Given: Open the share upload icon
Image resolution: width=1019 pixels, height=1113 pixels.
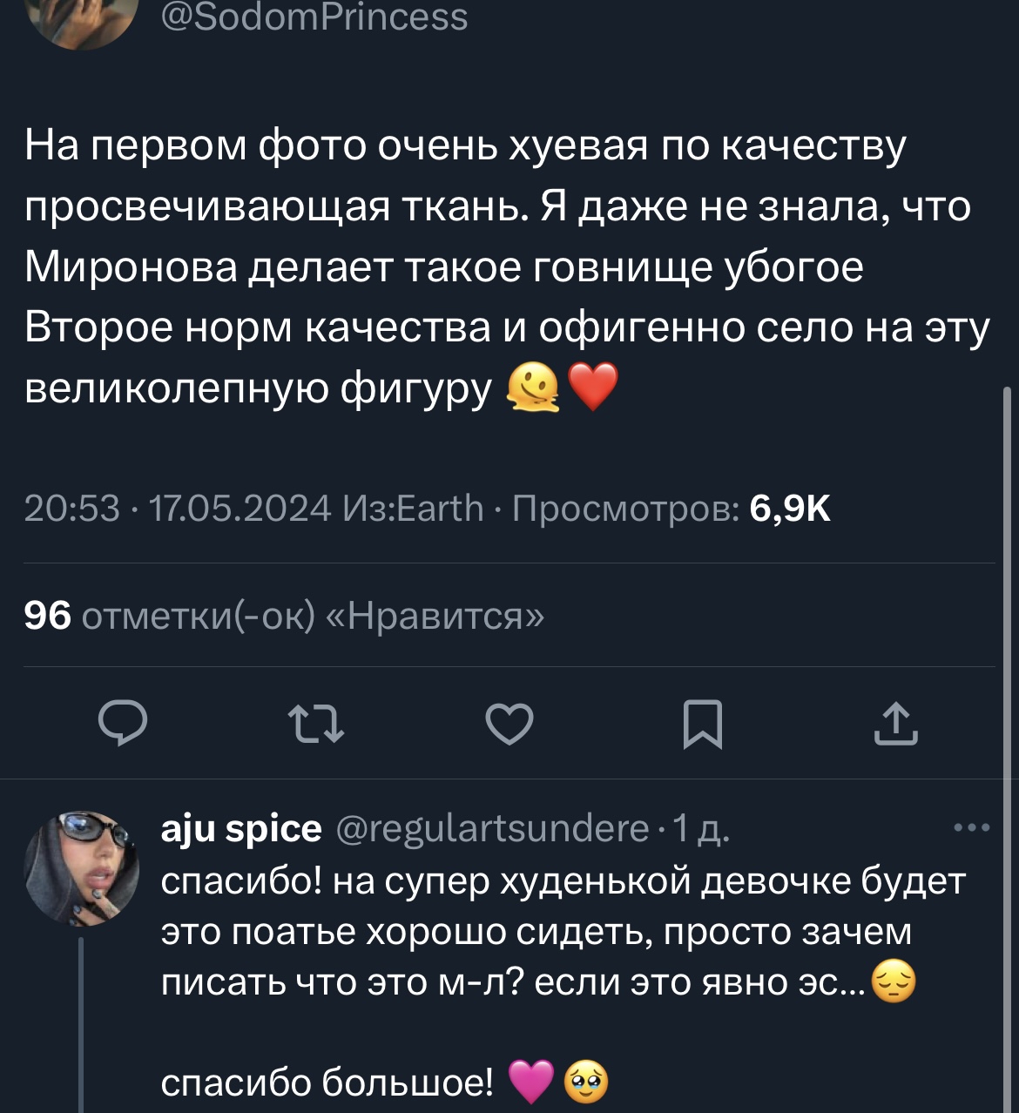Looking at the screenshot, I should (895, 723).
